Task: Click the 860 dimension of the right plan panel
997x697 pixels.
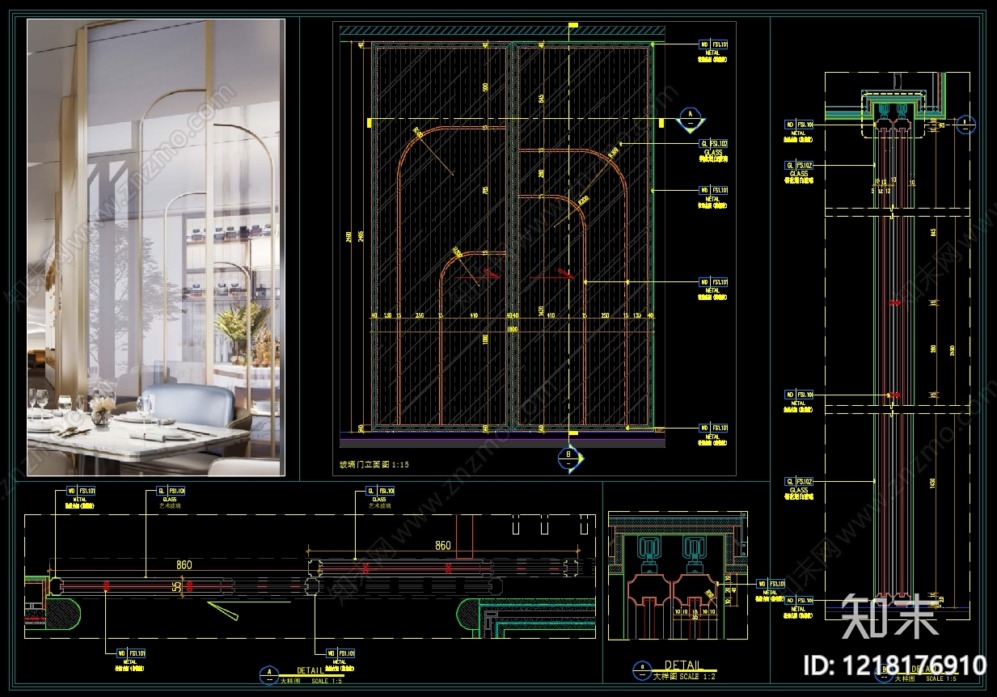Action: pyautogui.click(x=443, y=546)
